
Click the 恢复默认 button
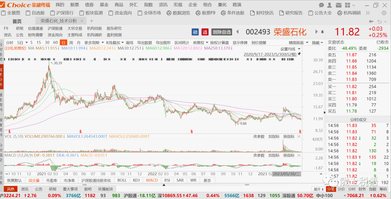[x=14, y=180]
